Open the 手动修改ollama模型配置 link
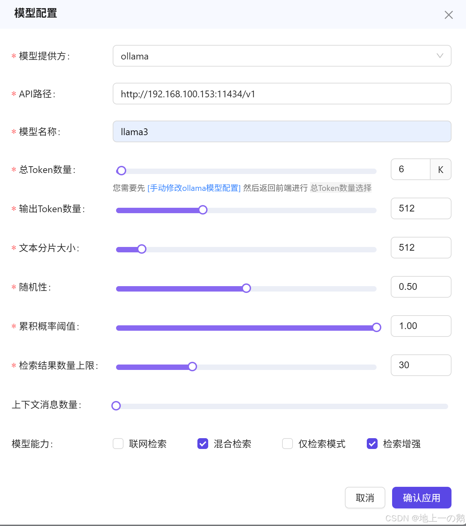Image resolution: width=466 pixels, height=526 pixels. point(193,188)
